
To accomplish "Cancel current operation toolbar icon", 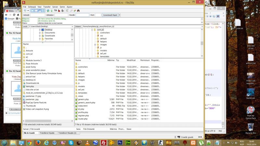I will point(55,11).
